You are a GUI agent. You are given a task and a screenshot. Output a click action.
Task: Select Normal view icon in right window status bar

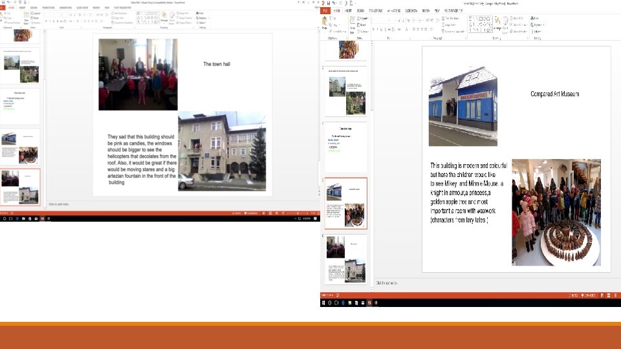pyautogui.click(x=602, y=295)
